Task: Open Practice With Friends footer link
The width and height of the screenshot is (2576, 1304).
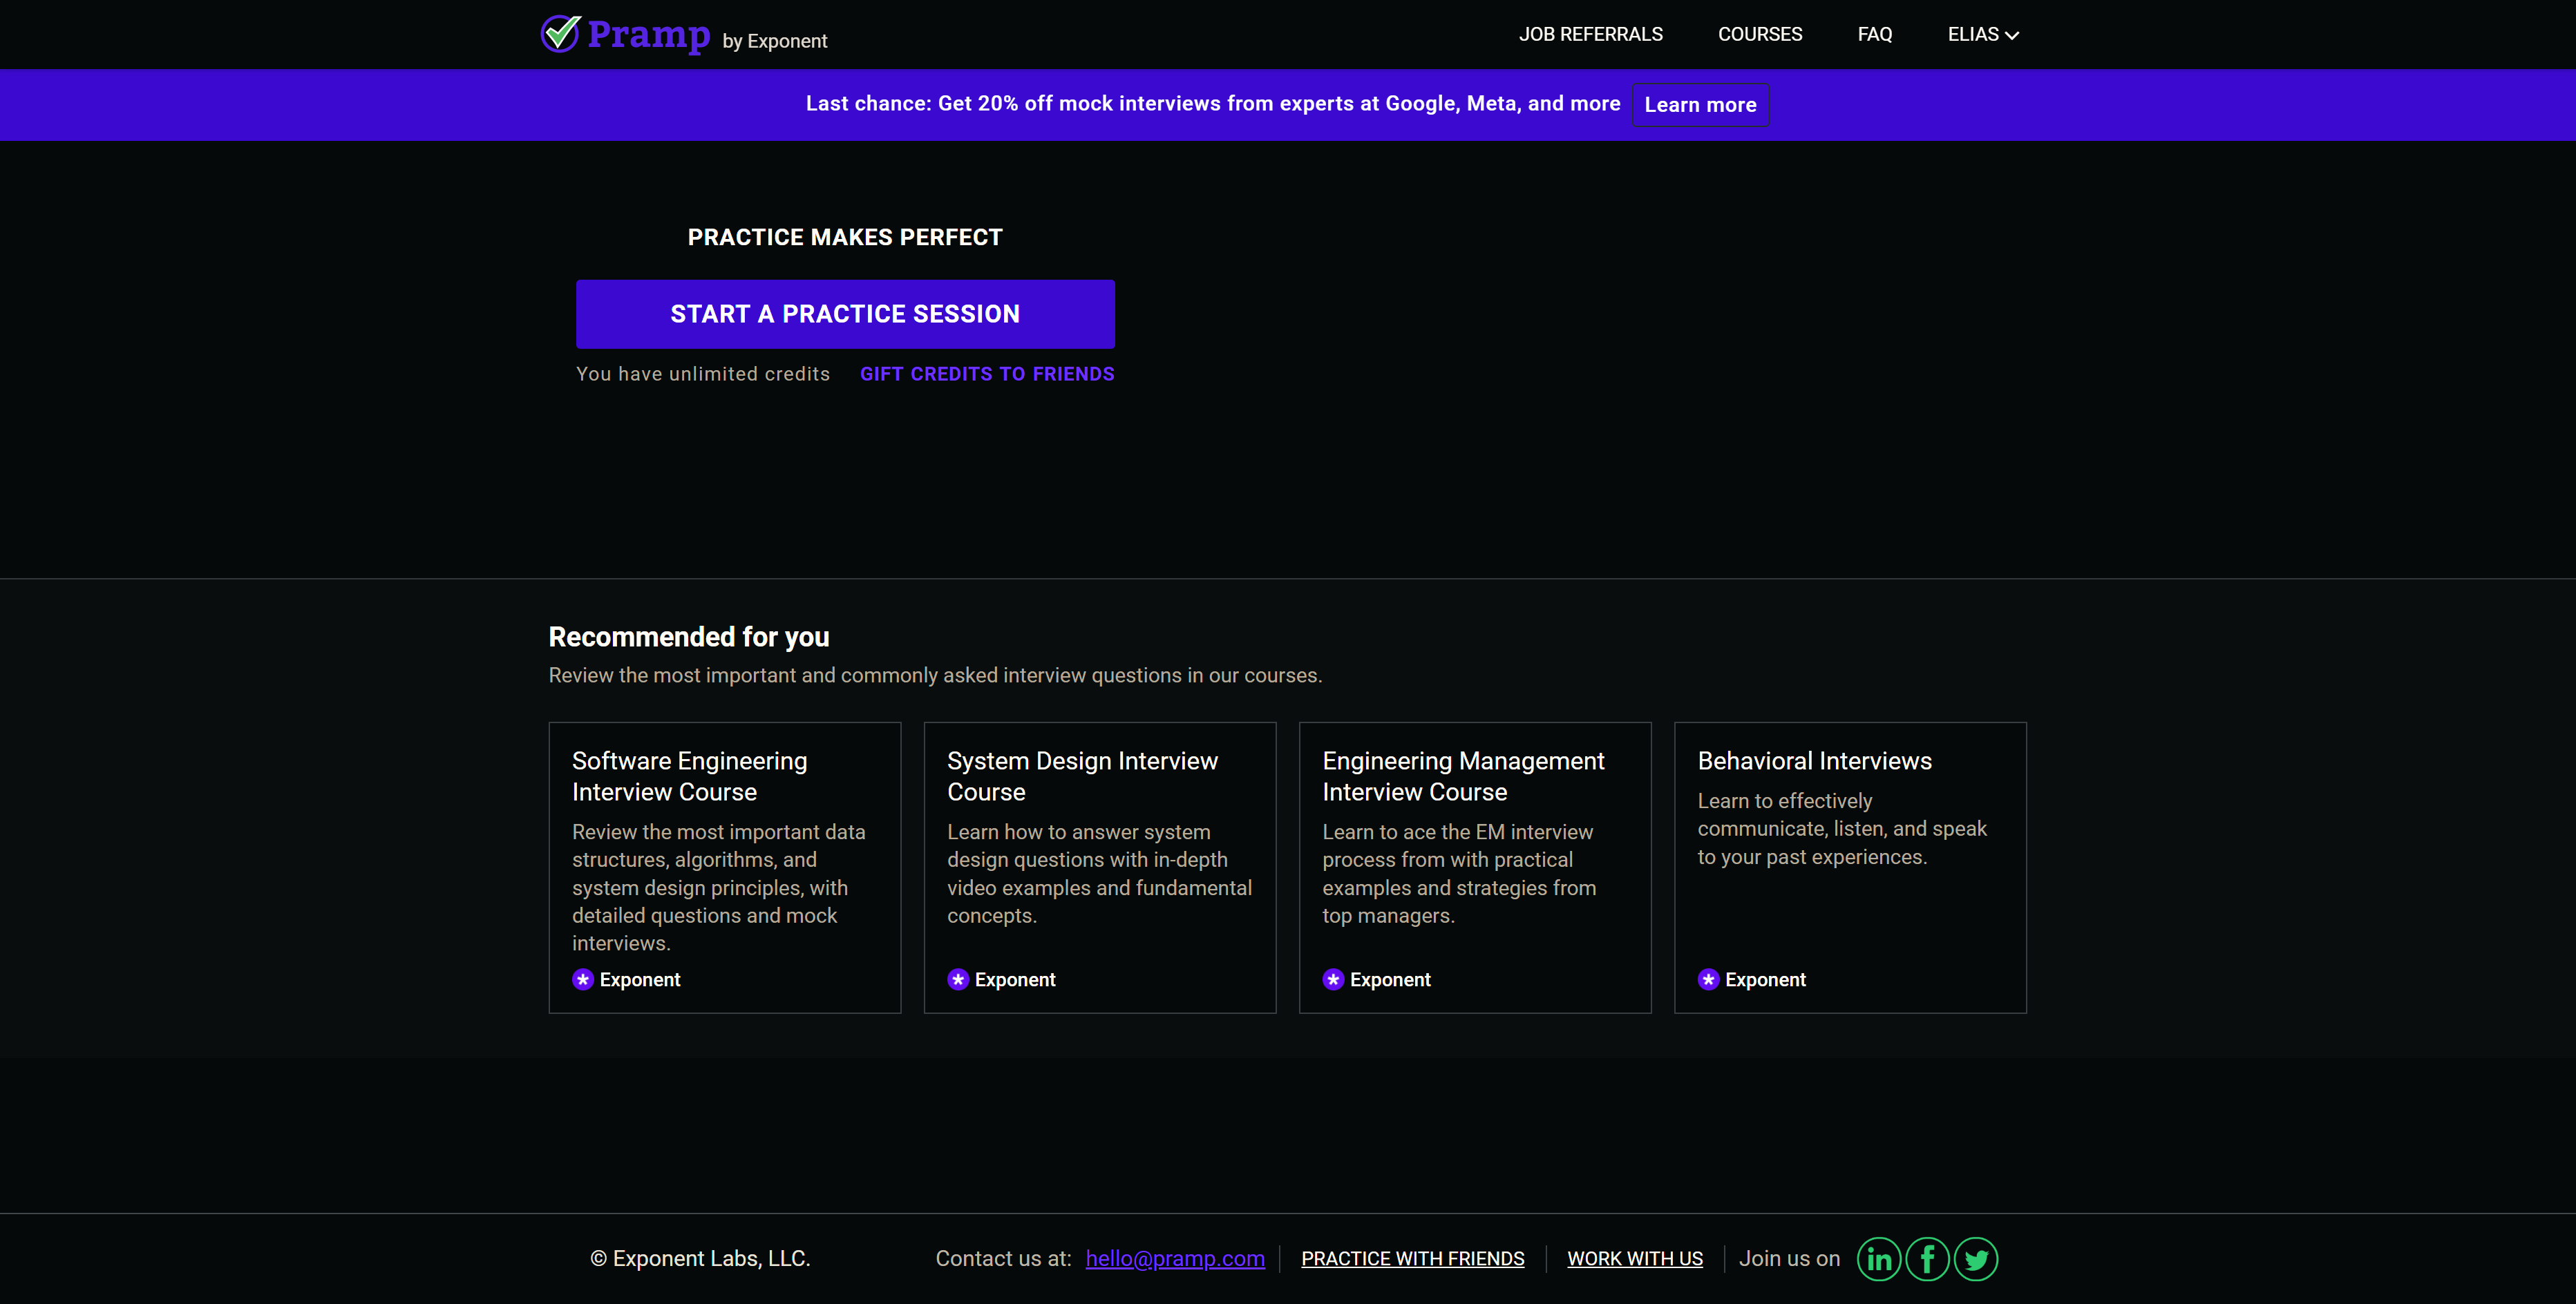Action: pyautogui.click(x=1413, y=1259)
